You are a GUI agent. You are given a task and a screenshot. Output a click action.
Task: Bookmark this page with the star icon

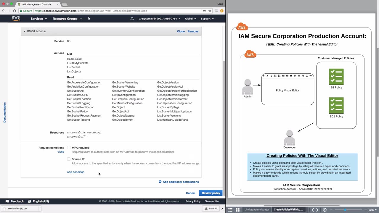tap(210, 11)
